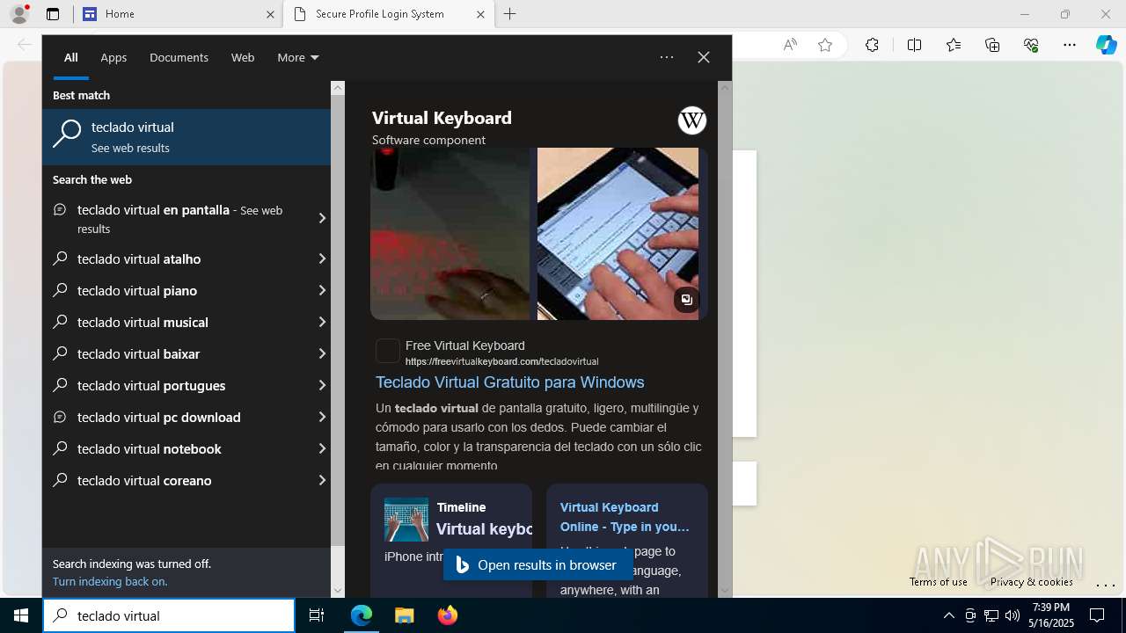Click Terms of use link
Viewport: 1126px width, 633px height.
coord(939,581)
